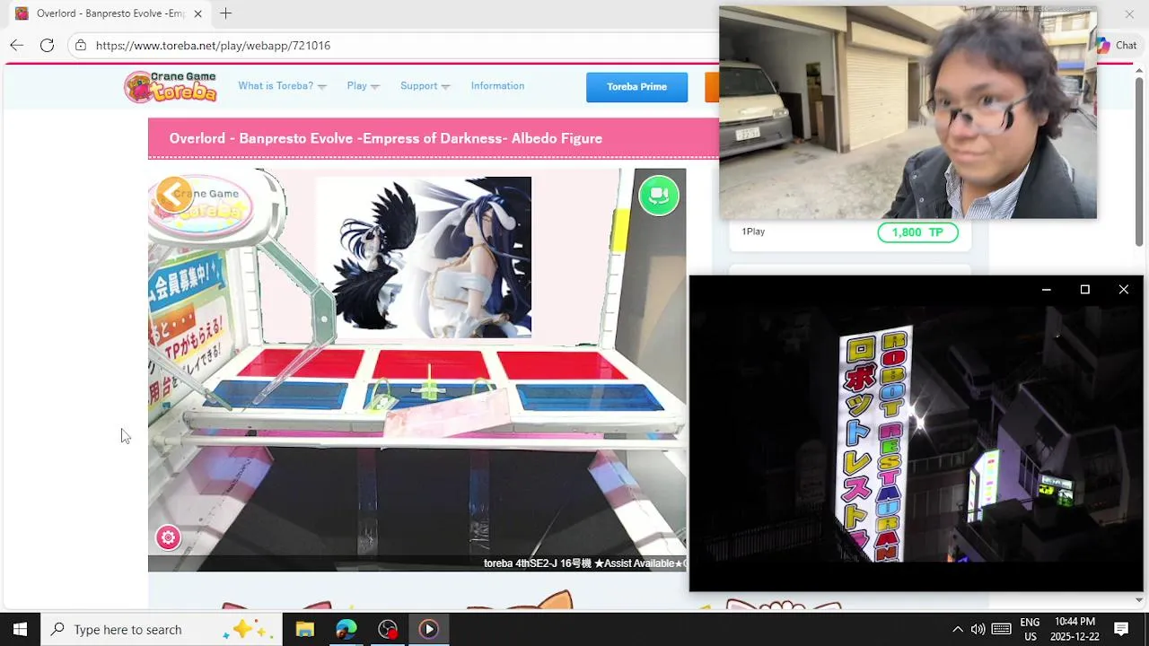The height and width of the screenshot is (646, 1149).
Task: Click the webcam overlay video
Action: [x=908, y=112]
